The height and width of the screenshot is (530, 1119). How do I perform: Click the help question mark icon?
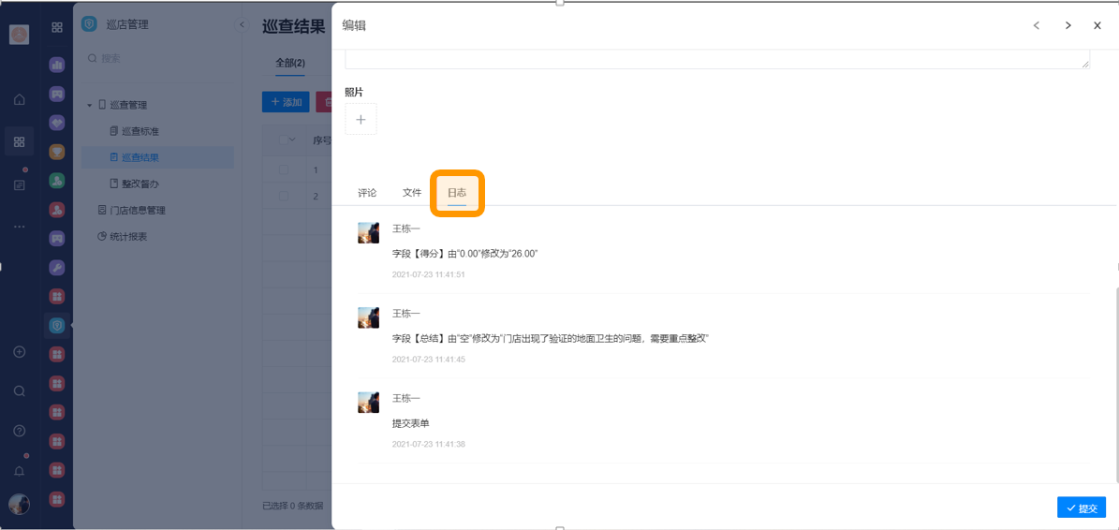tap(19, 431)
